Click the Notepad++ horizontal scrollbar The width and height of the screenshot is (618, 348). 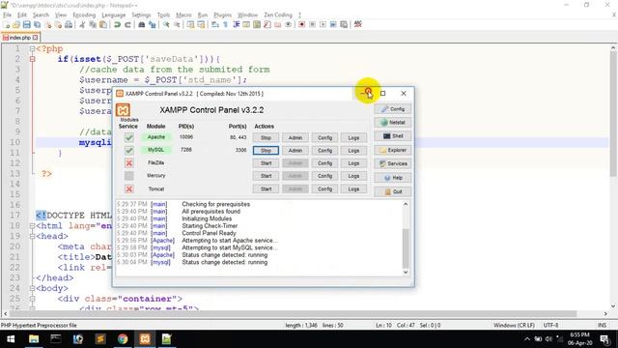coord(294,313)
